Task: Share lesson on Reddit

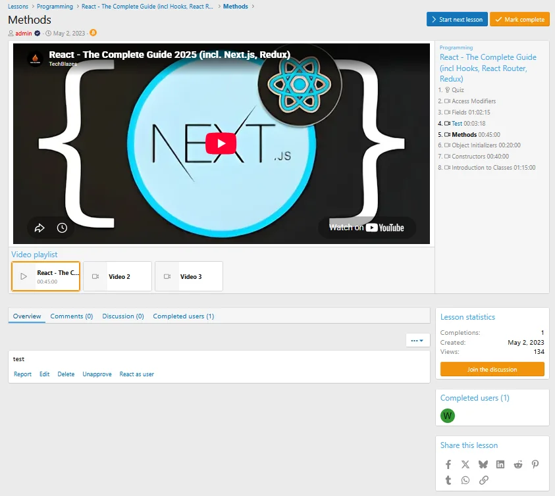Action: (x=518, y=464)
